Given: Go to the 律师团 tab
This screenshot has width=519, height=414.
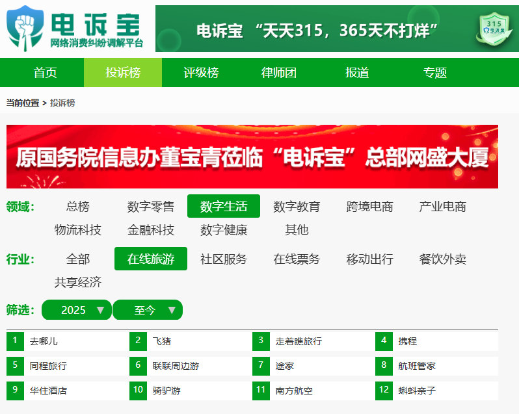Looking at the screenshot, I should (279, 72).
